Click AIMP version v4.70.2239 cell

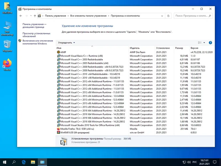(x=202, y=52)
